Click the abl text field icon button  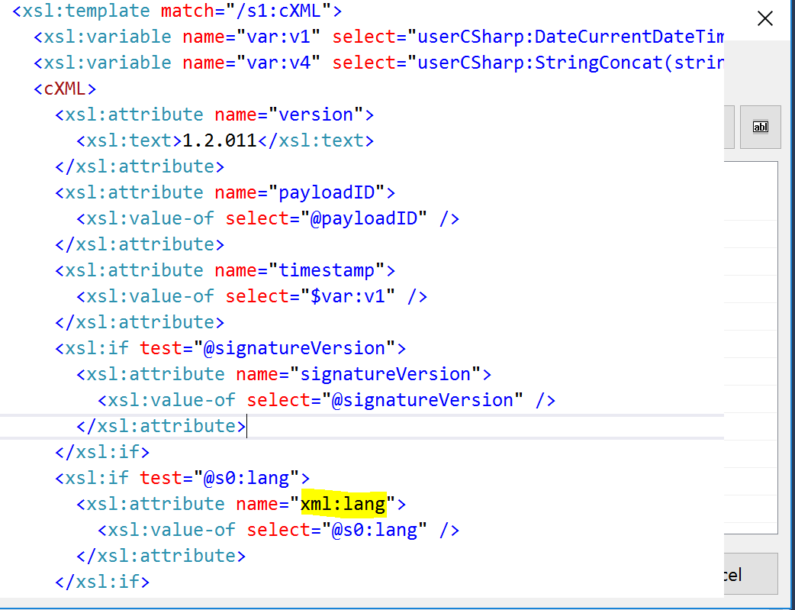click(x=760, y=127)
